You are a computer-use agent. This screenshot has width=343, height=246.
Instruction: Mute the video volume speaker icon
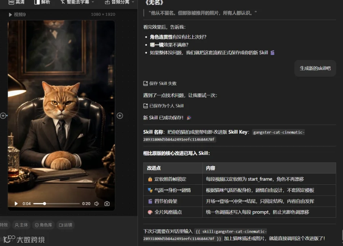click(x=97, y=204)
